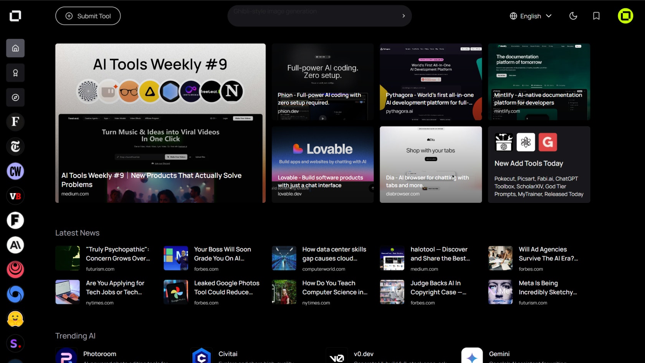Click the red G tool icon
This screenshot has height=363, width=645.
point(548,142)
